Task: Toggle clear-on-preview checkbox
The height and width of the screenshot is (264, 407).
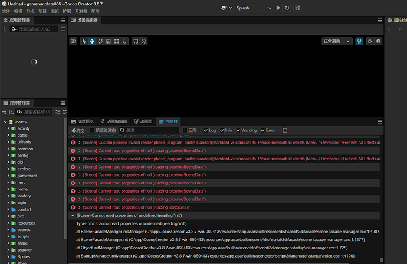Action: coord(92,130)
